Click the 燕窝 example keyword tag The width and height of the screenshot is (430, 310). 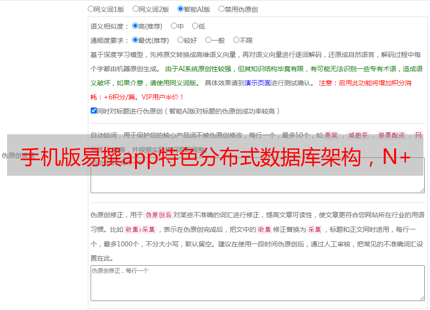(x=331, y=135)
